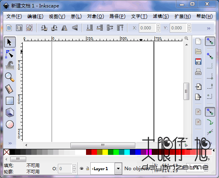Select the Rectangle drawing tool
This screenshot has height=178, width=219.
coord(10,101)
